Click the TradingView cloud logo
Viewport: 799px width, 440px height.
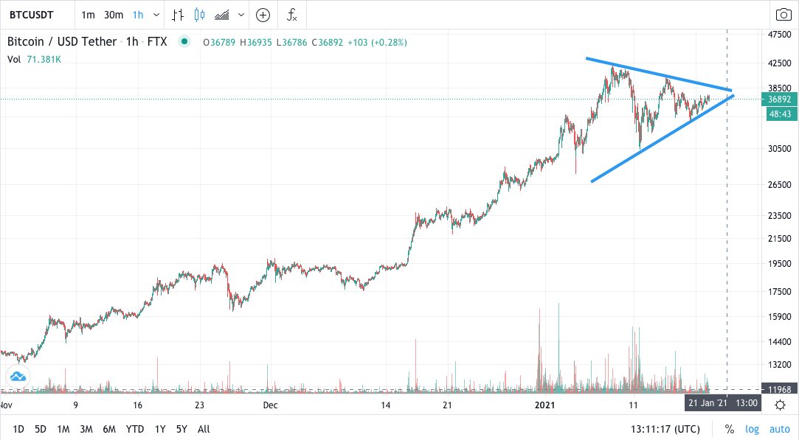(x=17, y=376)
